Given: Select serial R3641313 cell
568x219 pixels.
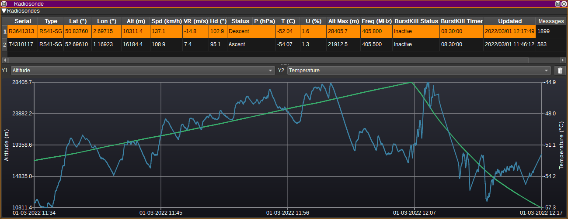Looking at the screenshot, I should pyautogui.click(x=23, y=31).
